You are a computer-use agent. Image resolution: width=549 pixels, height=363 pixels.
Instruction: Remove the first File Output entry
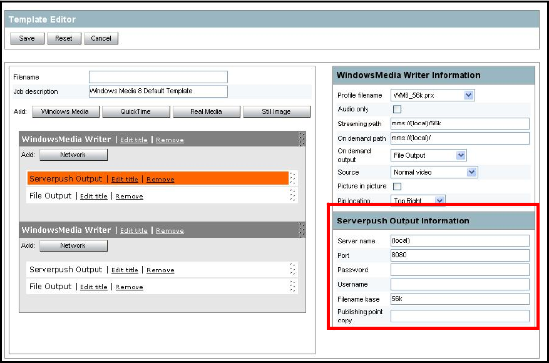[x=129, y=197]
